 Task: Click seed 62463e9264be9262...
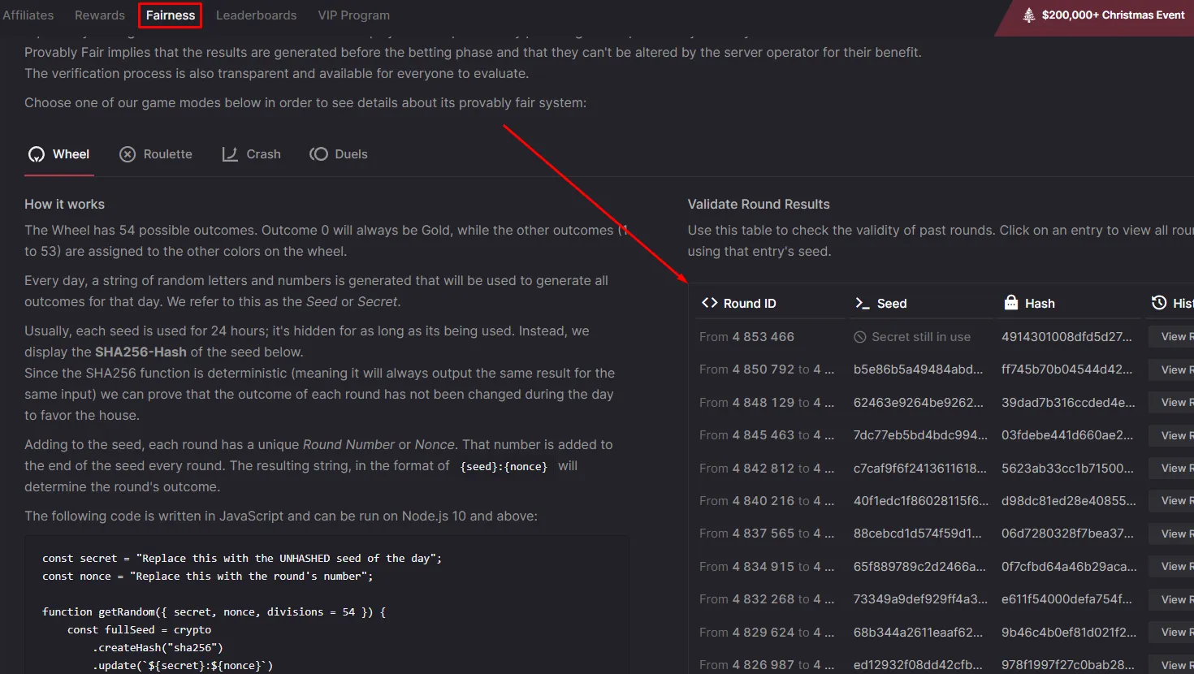click(x=918, y=403)
